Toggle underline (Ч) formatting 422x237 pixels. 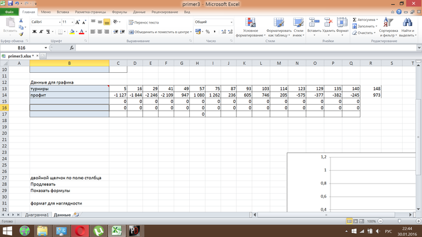coord(48,32)
